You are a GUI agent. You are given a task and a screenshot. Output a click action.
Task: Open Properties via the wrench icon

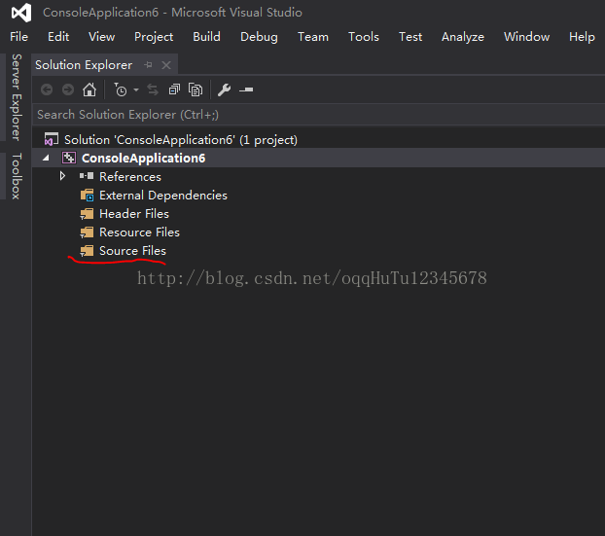[224, 89]
